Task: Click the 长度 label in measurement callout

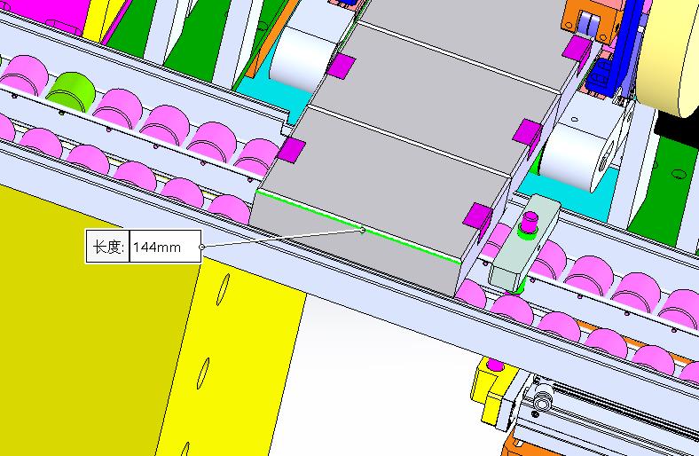Action: click(x=107, y=247)
